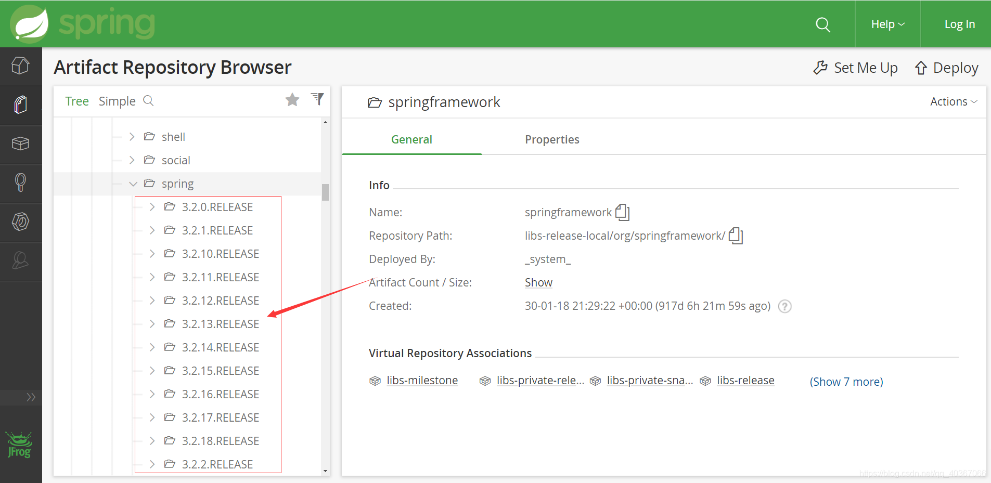Copy the repository path to clipboard

click(736, 236)
